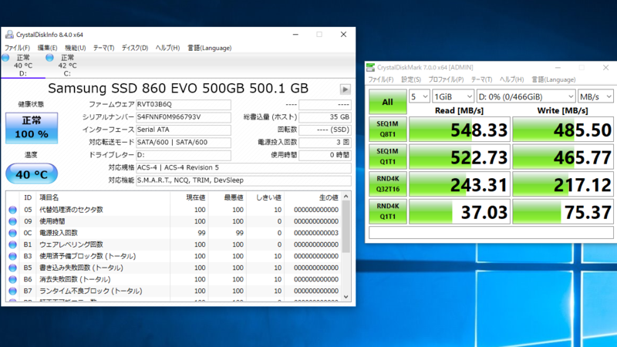Click the 40 °C temperature button
Screen dimensions: 617x347
click(32, 174)
